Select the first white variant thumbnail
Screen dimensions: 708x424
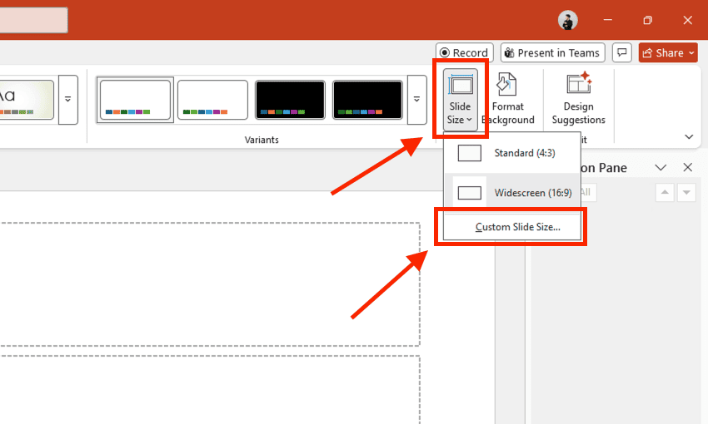(135, 100)
